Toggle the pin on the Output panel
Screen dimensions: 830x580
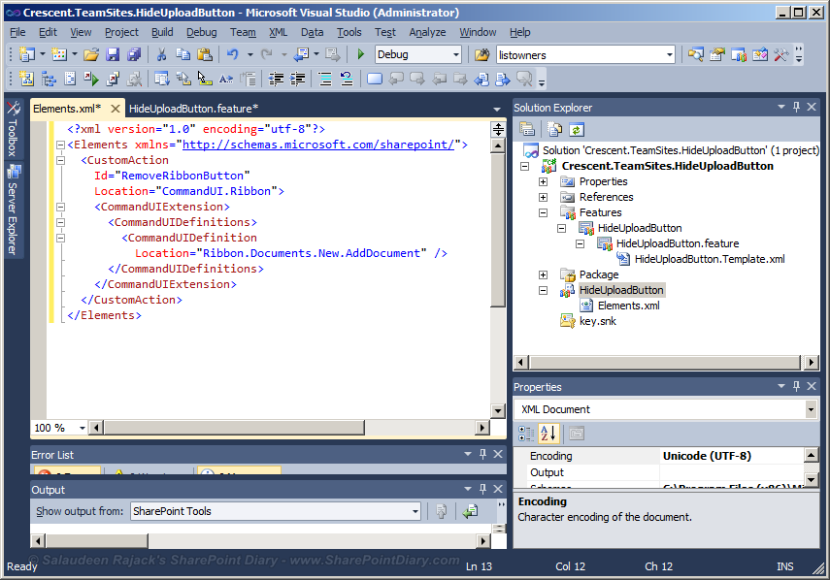click(x=482, y=489)
